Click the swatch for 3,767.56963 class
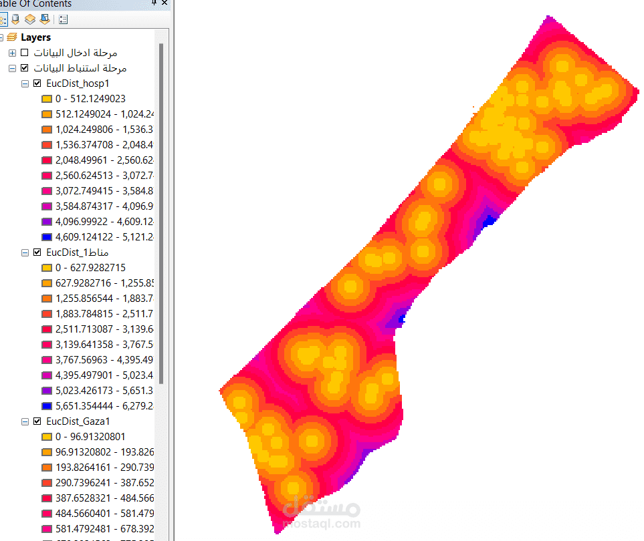The image size is (644, 541). click(x=47, y=360)
